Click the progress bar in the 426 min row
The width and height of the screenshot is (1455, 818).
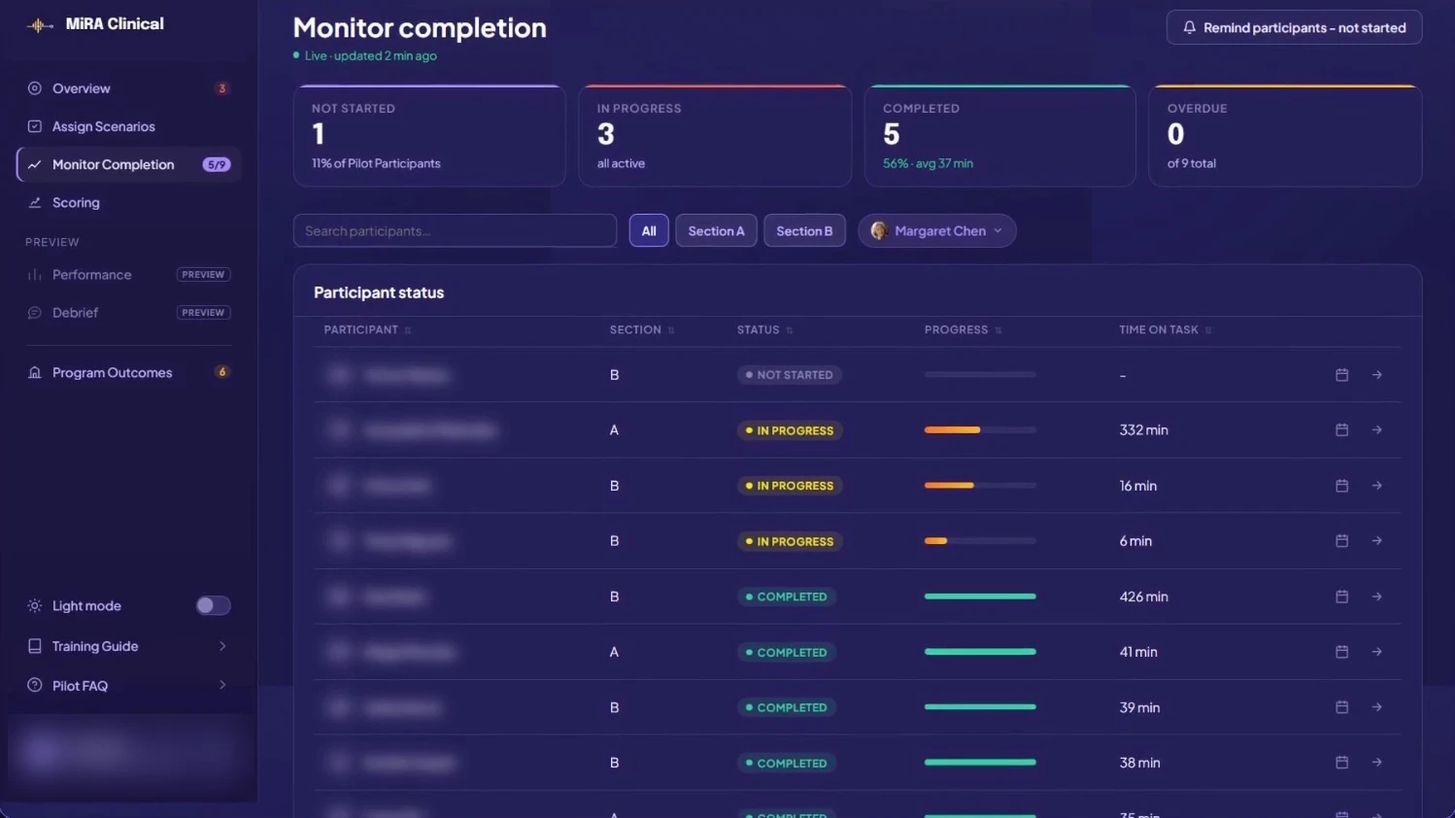tap(980, 596)
